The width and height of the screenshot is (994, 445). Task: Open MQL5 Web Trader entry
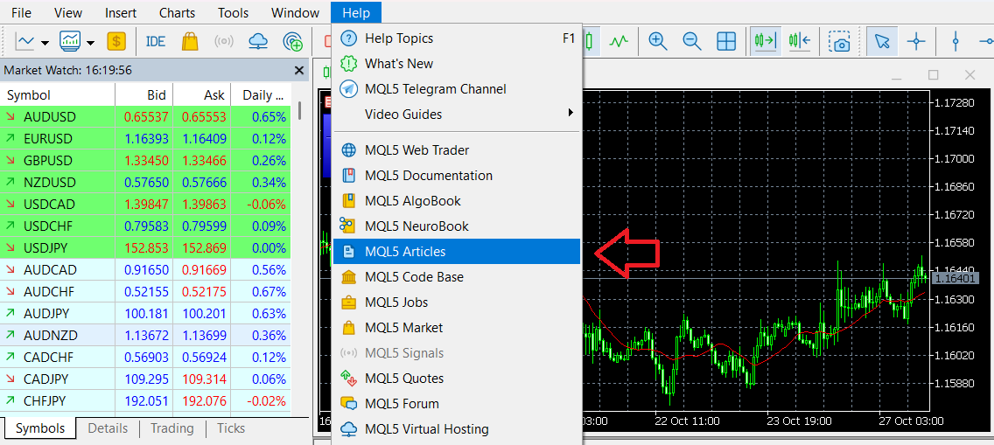point(457,150)
